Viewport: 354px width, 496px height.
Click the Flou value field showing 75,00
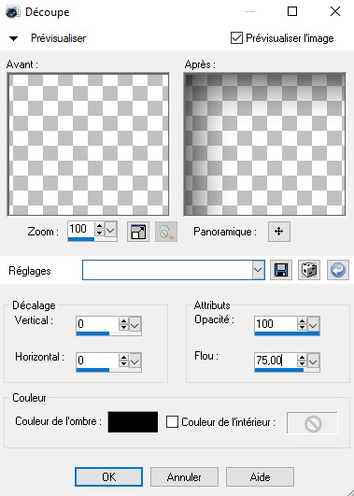(x=276, y=361)
